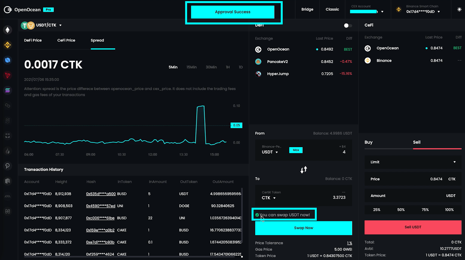The width and height of the screenshot is (465, 260).
Task: Click the swap direction arrows icon
Action: tap(304, 170)
